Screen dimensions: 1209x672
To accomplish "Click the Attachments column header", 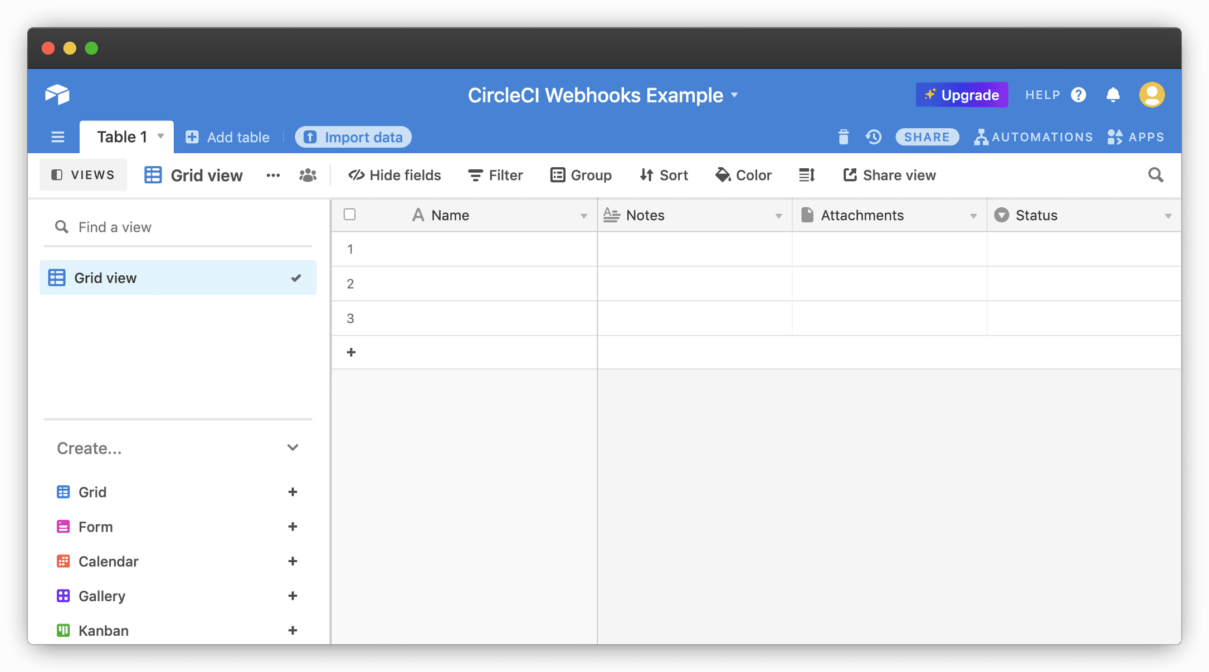I will (890, 215).
